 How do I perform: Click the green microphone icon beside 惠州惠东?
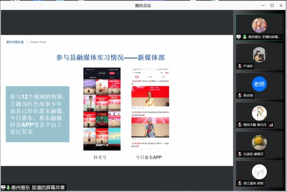[245, 37]
